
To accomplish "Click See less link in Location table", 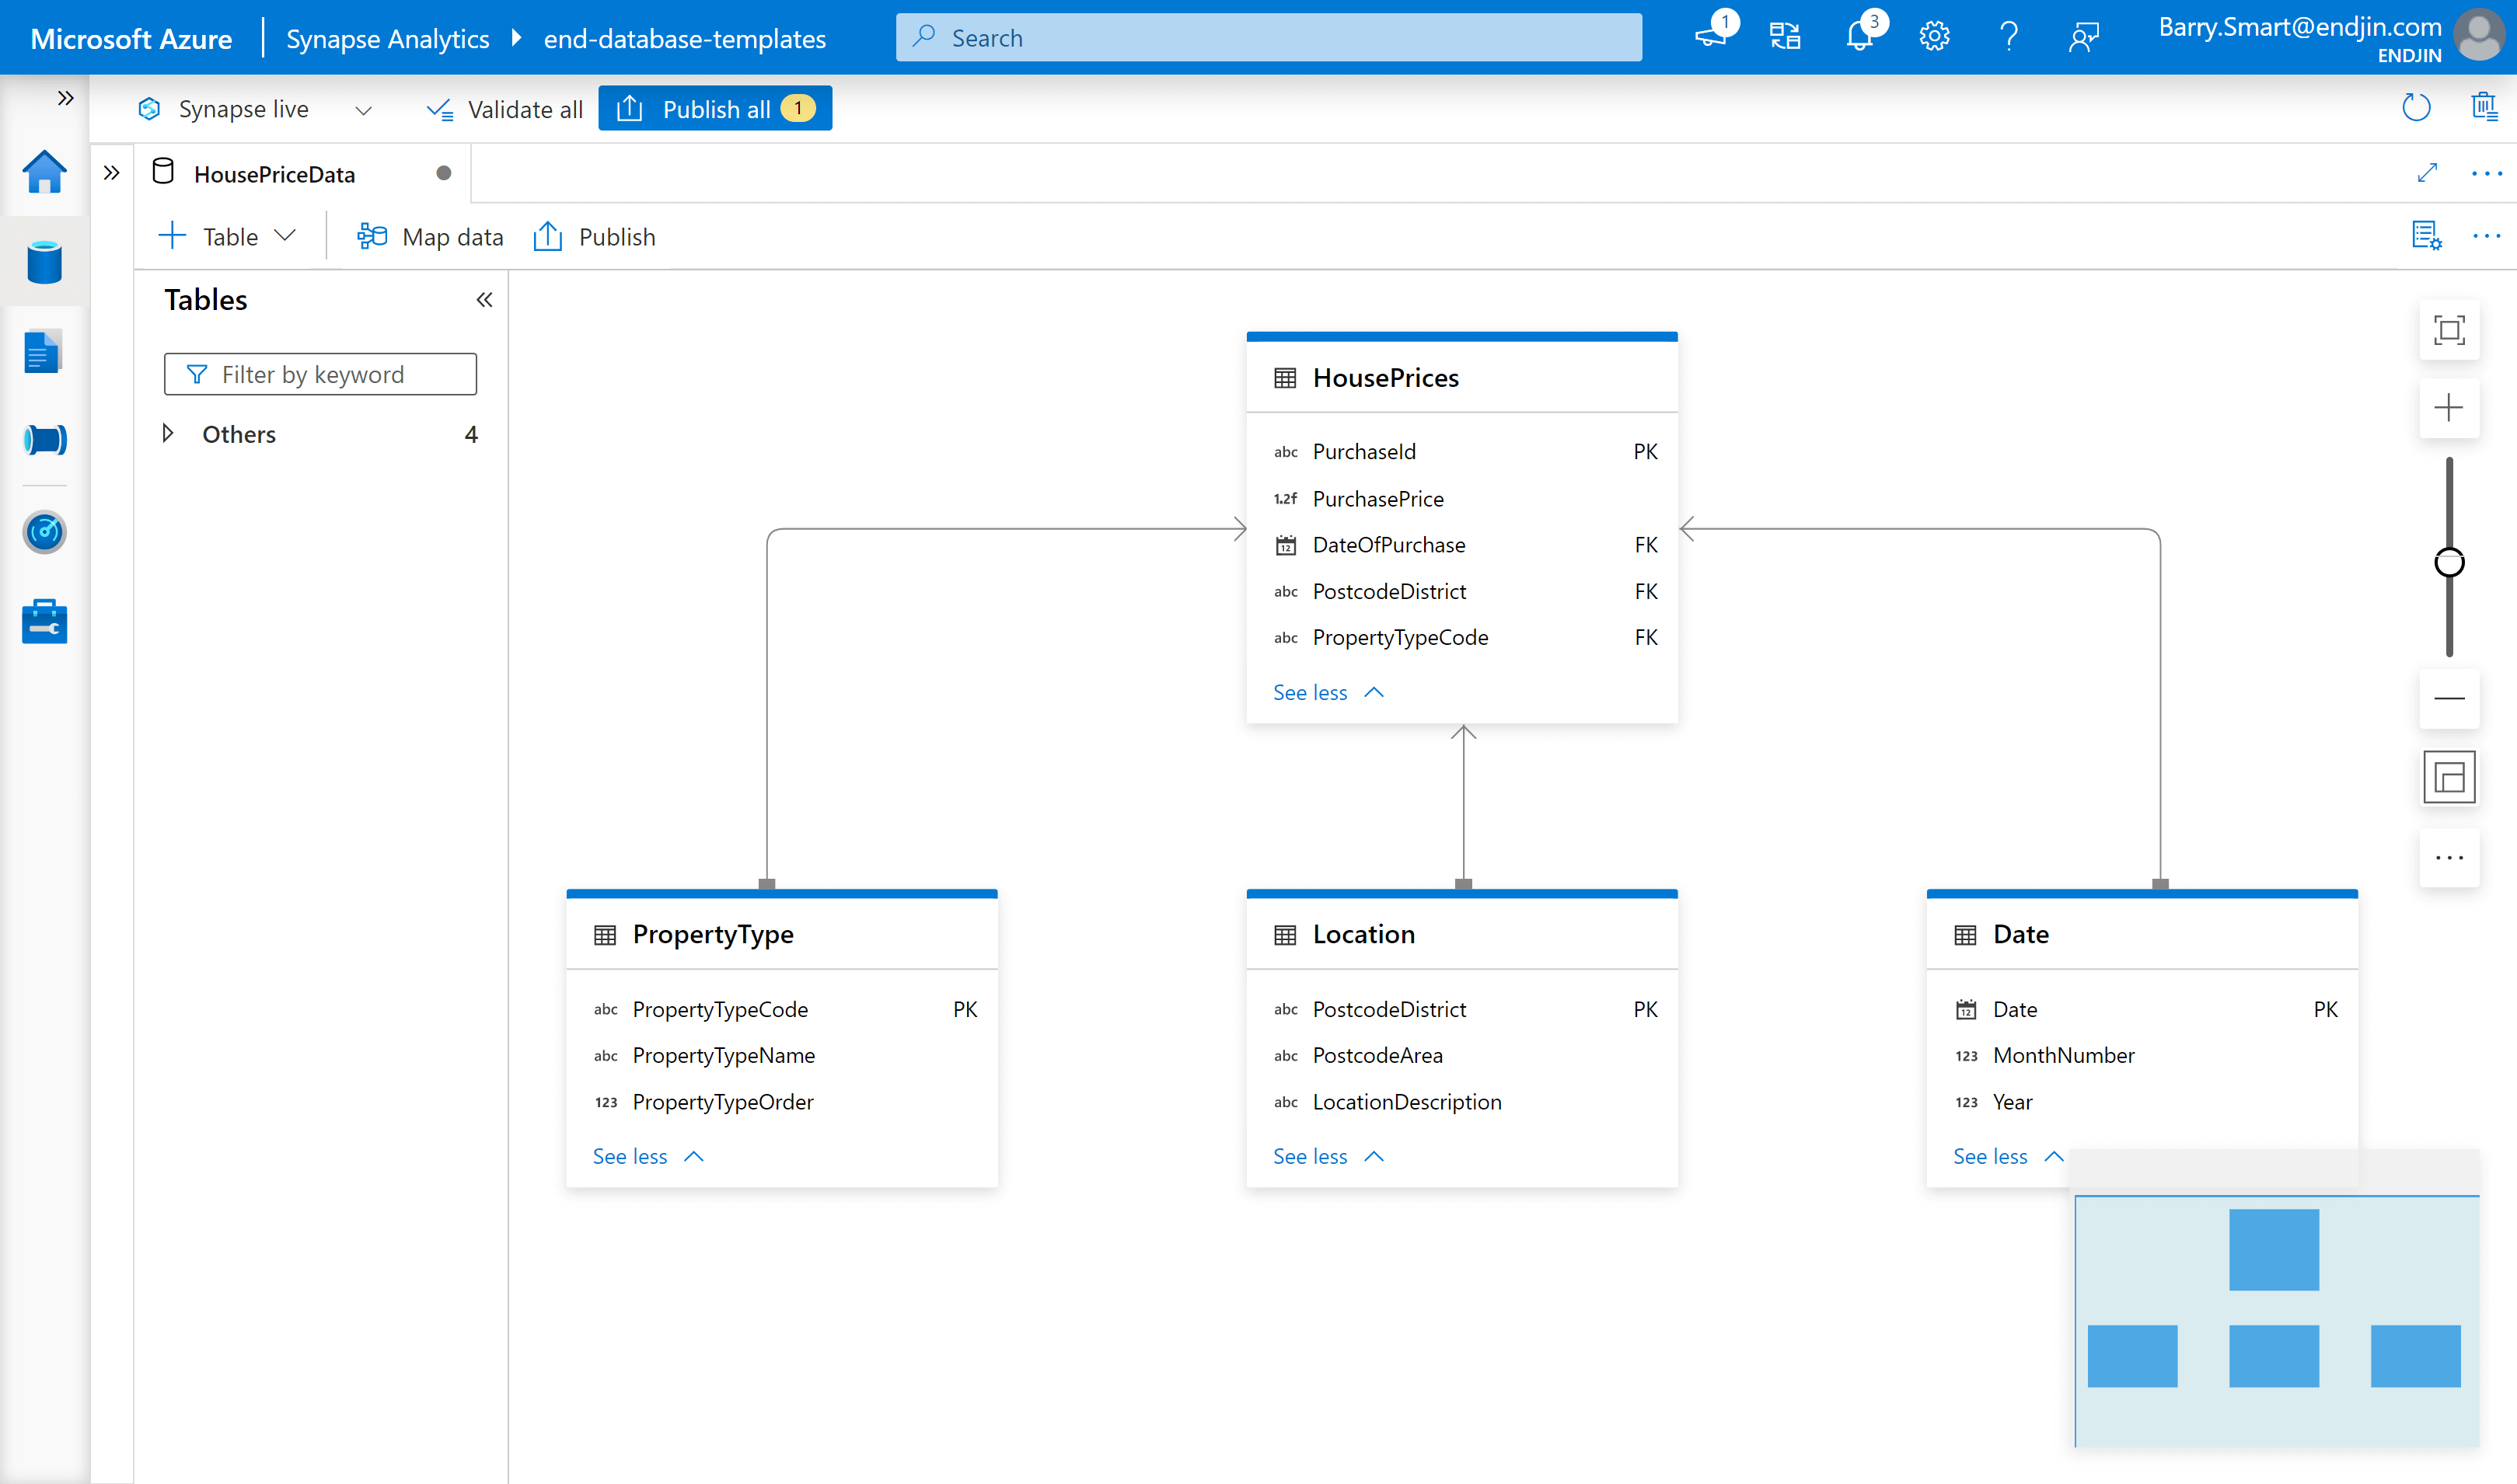I will [1310, 1155].
